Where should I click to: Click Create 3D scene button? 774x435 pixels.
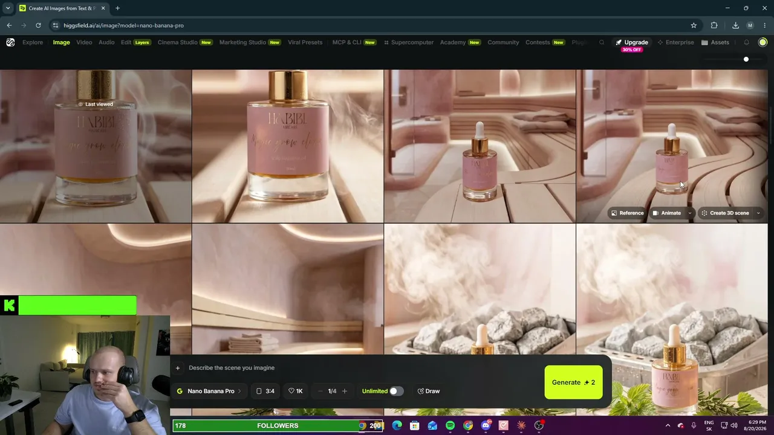click(725, 213)
